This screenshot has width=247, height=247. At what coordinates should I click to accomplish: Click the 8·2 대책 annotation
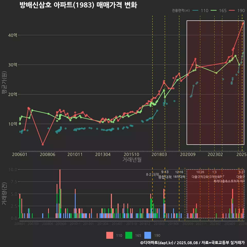coord(153,174)
